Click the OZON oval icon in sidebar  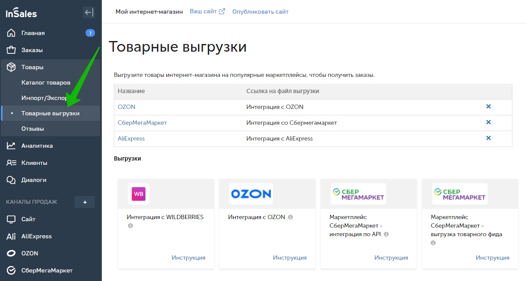11,253
